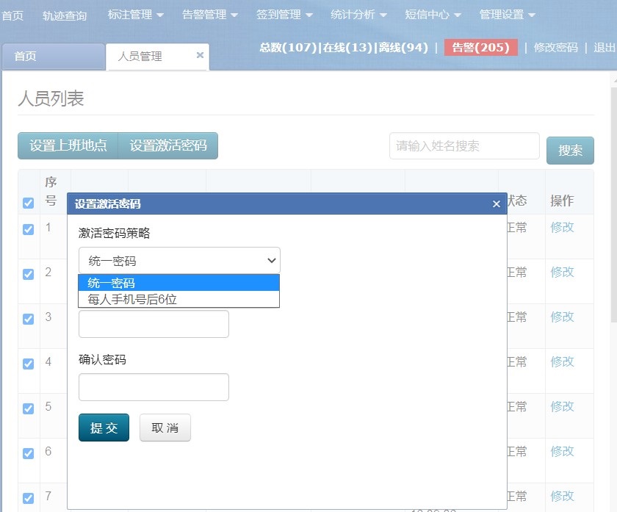Screen dimensions: 617x512
Task: Uncheck the checkbox for row 7
Action: (29, 499)
